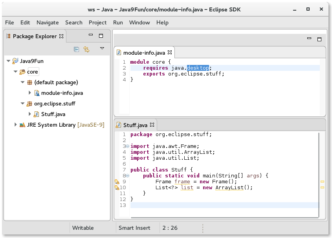332x238 pixels.
Task: Click the Java9Fun project icon
Action: 15,61
